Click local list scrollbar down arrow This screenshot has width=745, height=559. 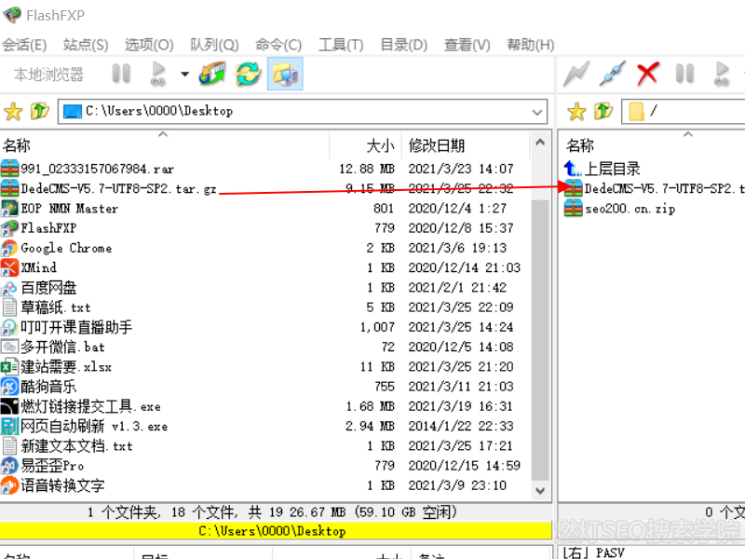click(x=540, y=490)
